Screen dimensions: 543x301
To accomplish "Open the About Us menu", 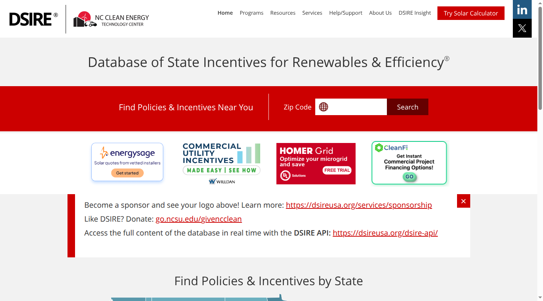I will (380, 13).
